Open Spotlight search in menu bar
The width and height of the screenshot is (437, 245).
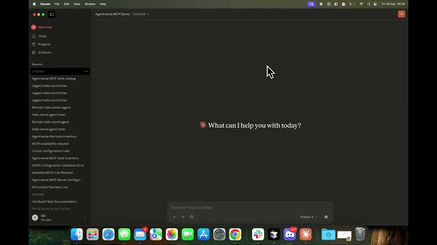[369, 4]
